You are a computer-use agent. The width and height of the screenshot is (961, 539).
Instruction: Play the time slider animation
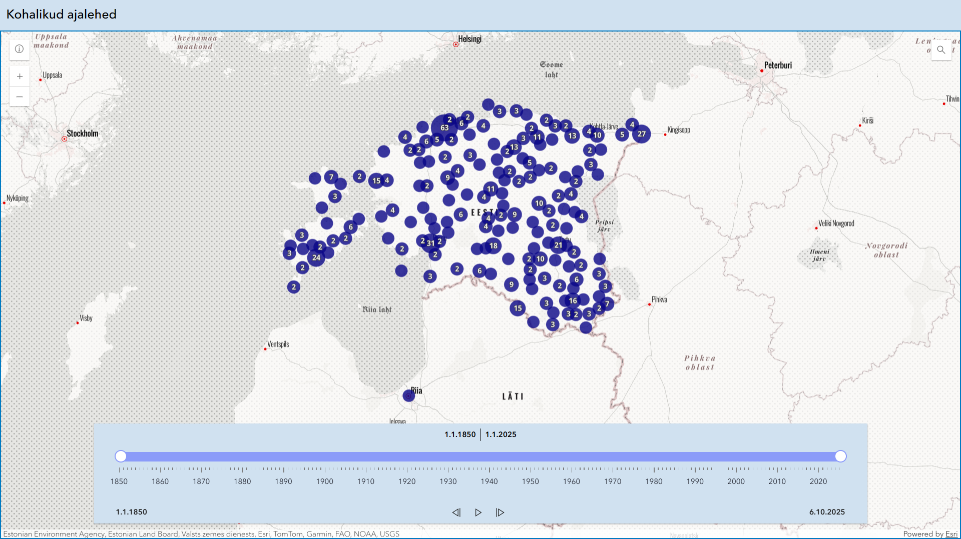click(478, 512)
